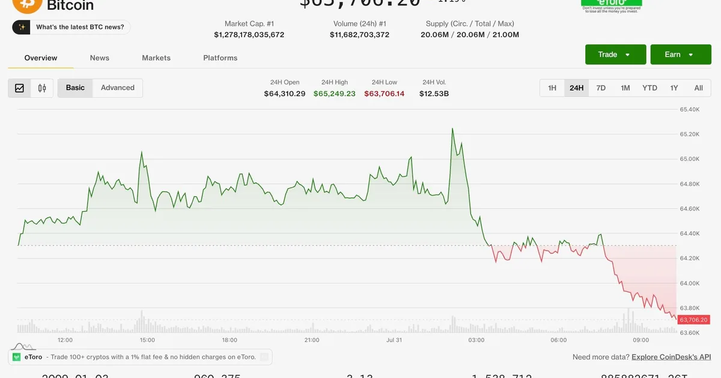This screenshot has height=378, width=721.
Task: Click What's the latest BTC news button
Action: 71,27
